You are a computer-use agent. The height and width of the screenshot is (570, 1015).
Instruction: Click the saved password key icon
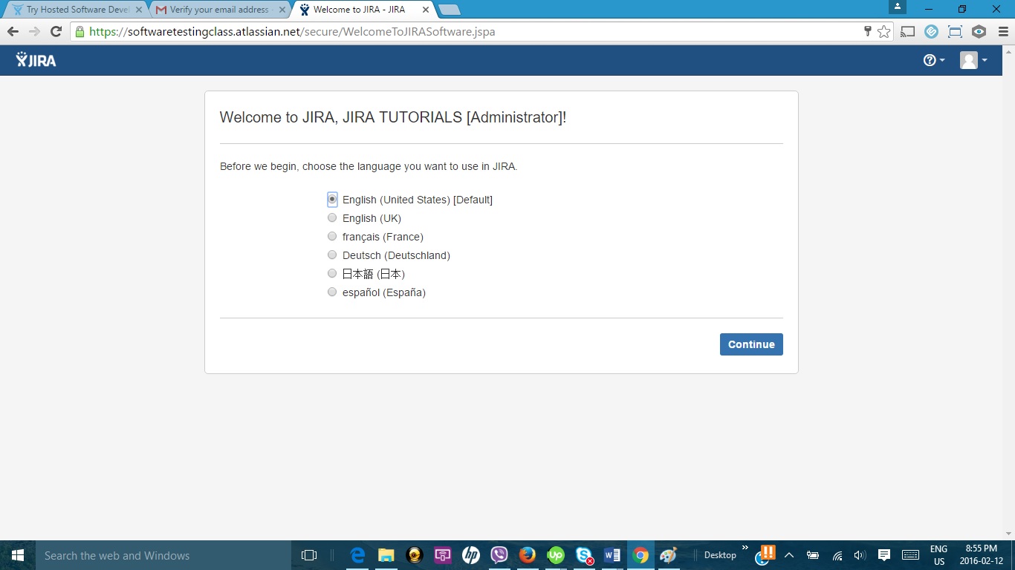click(867, 32)
